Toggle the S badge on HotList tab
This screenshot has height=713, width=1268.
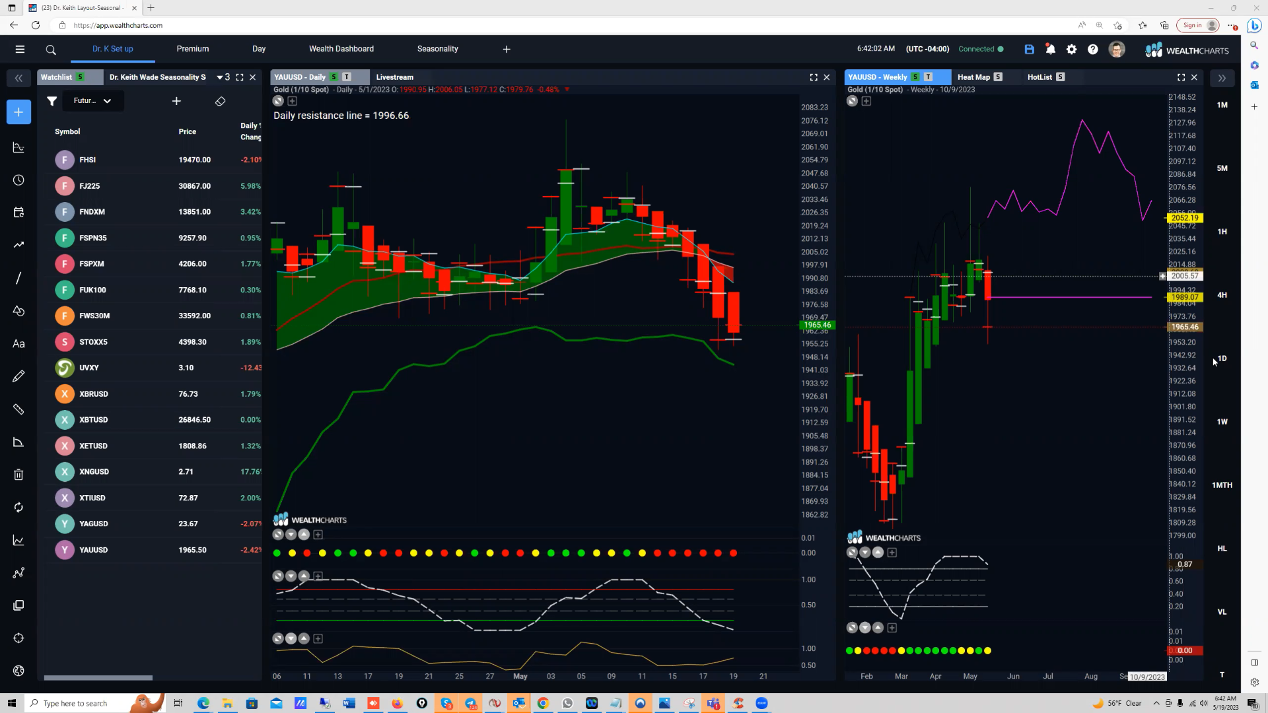pyautogui.click(x=1060, y=77)
